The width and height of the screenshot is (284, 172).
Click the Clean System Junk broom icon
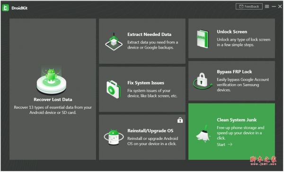click(204, 133)
